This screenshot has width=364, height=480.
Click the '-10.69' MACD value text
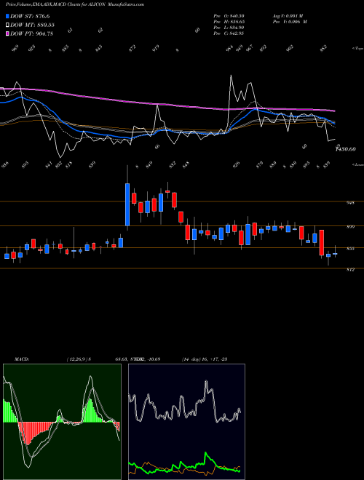coord(154,359)
